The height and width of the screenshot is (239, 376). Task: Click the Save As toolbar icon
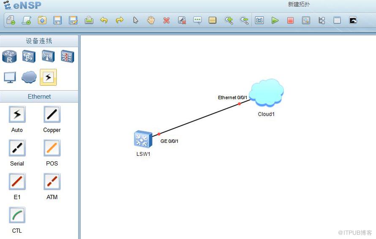click(x=73, y=20)
